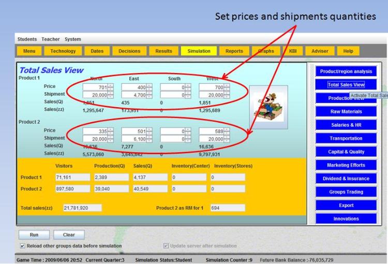
Task: Open the Adviser tab
Action: pos(320,51)
